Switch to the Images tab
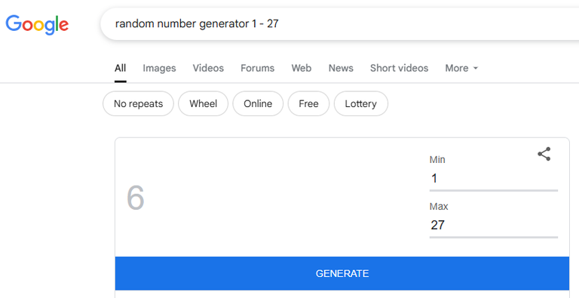The height and width of the screenshot is (298, 579). click(159, 68)
